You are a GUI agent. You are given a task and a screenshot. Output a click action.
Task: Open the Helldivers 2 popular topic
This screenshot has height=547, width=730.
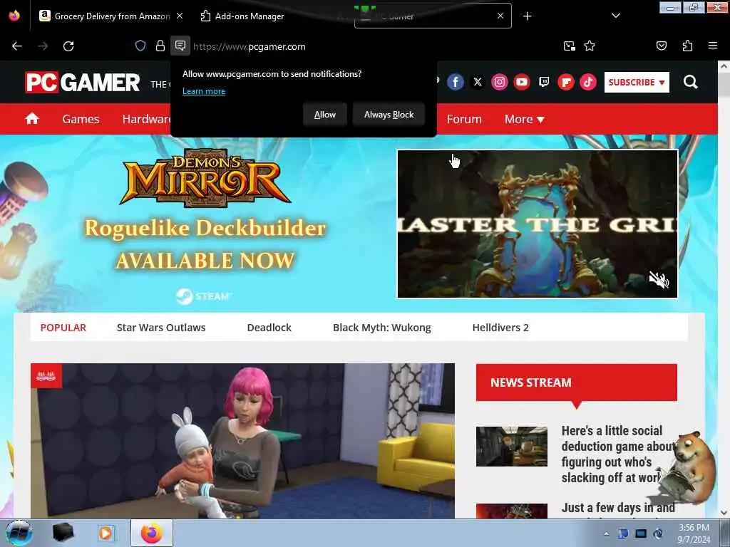[x=500, y=328]
